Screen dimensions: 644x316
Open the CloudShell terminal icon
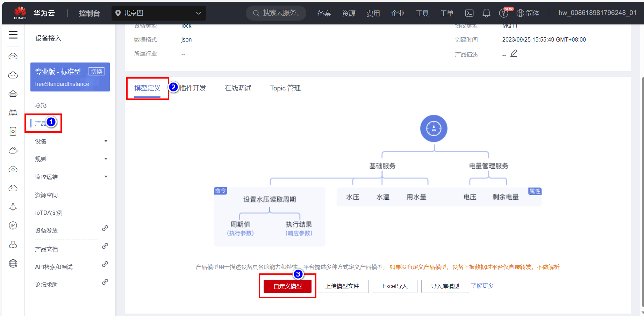(x=469, y=13)
